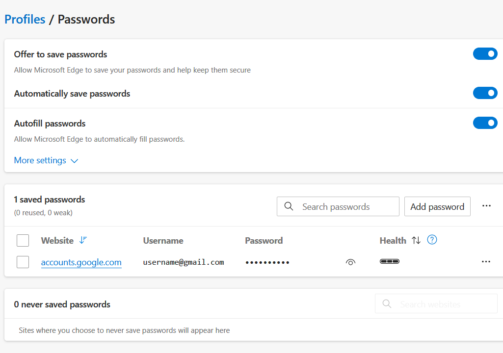Select the accounts.google.com row checkbox

(23, 262)
